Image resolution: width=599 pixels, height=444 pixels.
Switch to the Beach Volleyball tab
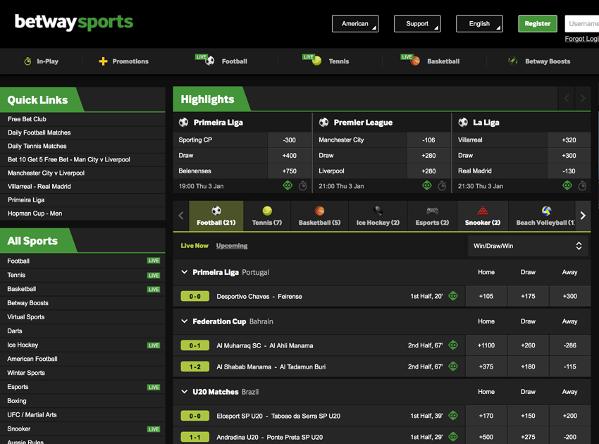tap(542, 216)
